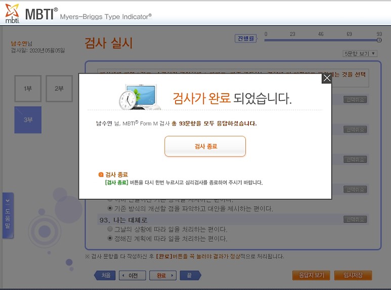Viewport: 391px width, 290px height.
Task: Select the 3부 section tab
Action: [x=28, y=120]
